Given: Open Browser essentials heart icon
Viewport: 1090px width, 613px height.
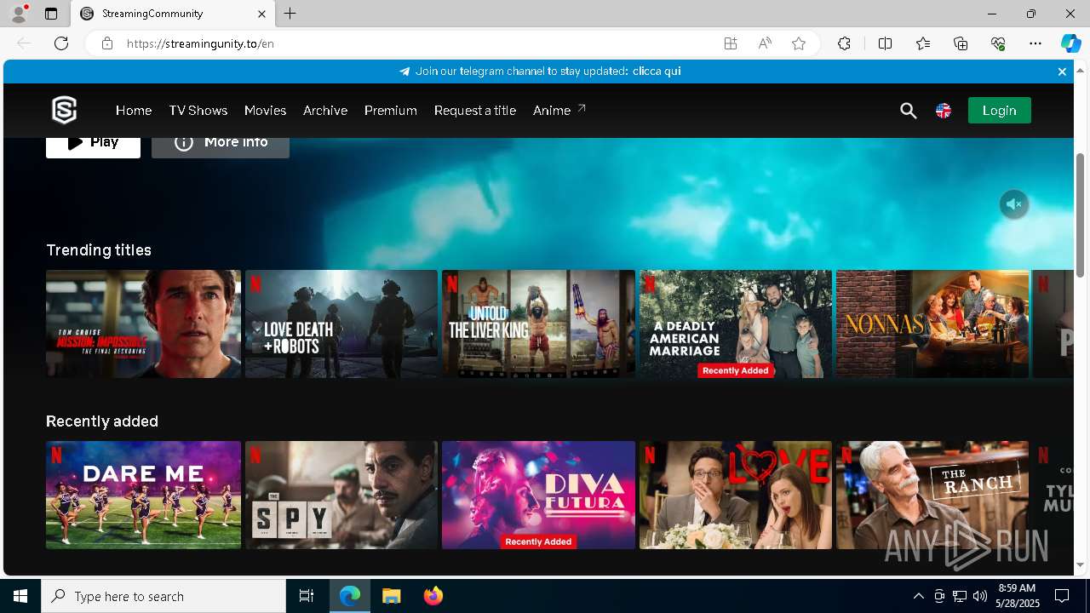Looking at the screenshot, I should (998, 43).
